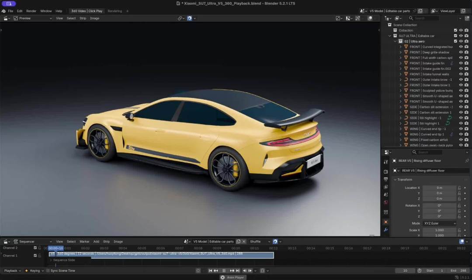Image resolution: width=472 pixels, height=280 pixels.
Task: Open the pivot point selector in the preview header
Action: 180,18
